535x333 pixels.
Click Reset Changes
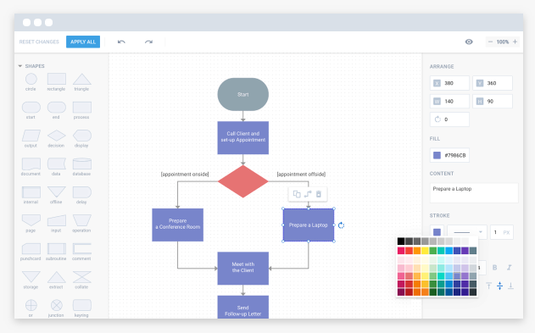pos(39,42)
